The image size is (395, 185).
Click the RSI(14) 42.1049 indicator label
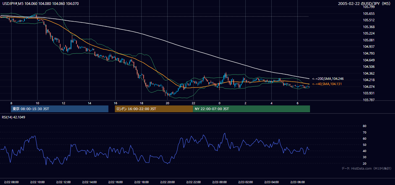(13, 117)
